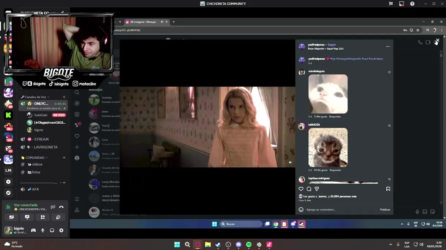The height and width of the screenshot is (250, 446).
Task: Turn on camera in Discord voice panel
Action: 11,217
